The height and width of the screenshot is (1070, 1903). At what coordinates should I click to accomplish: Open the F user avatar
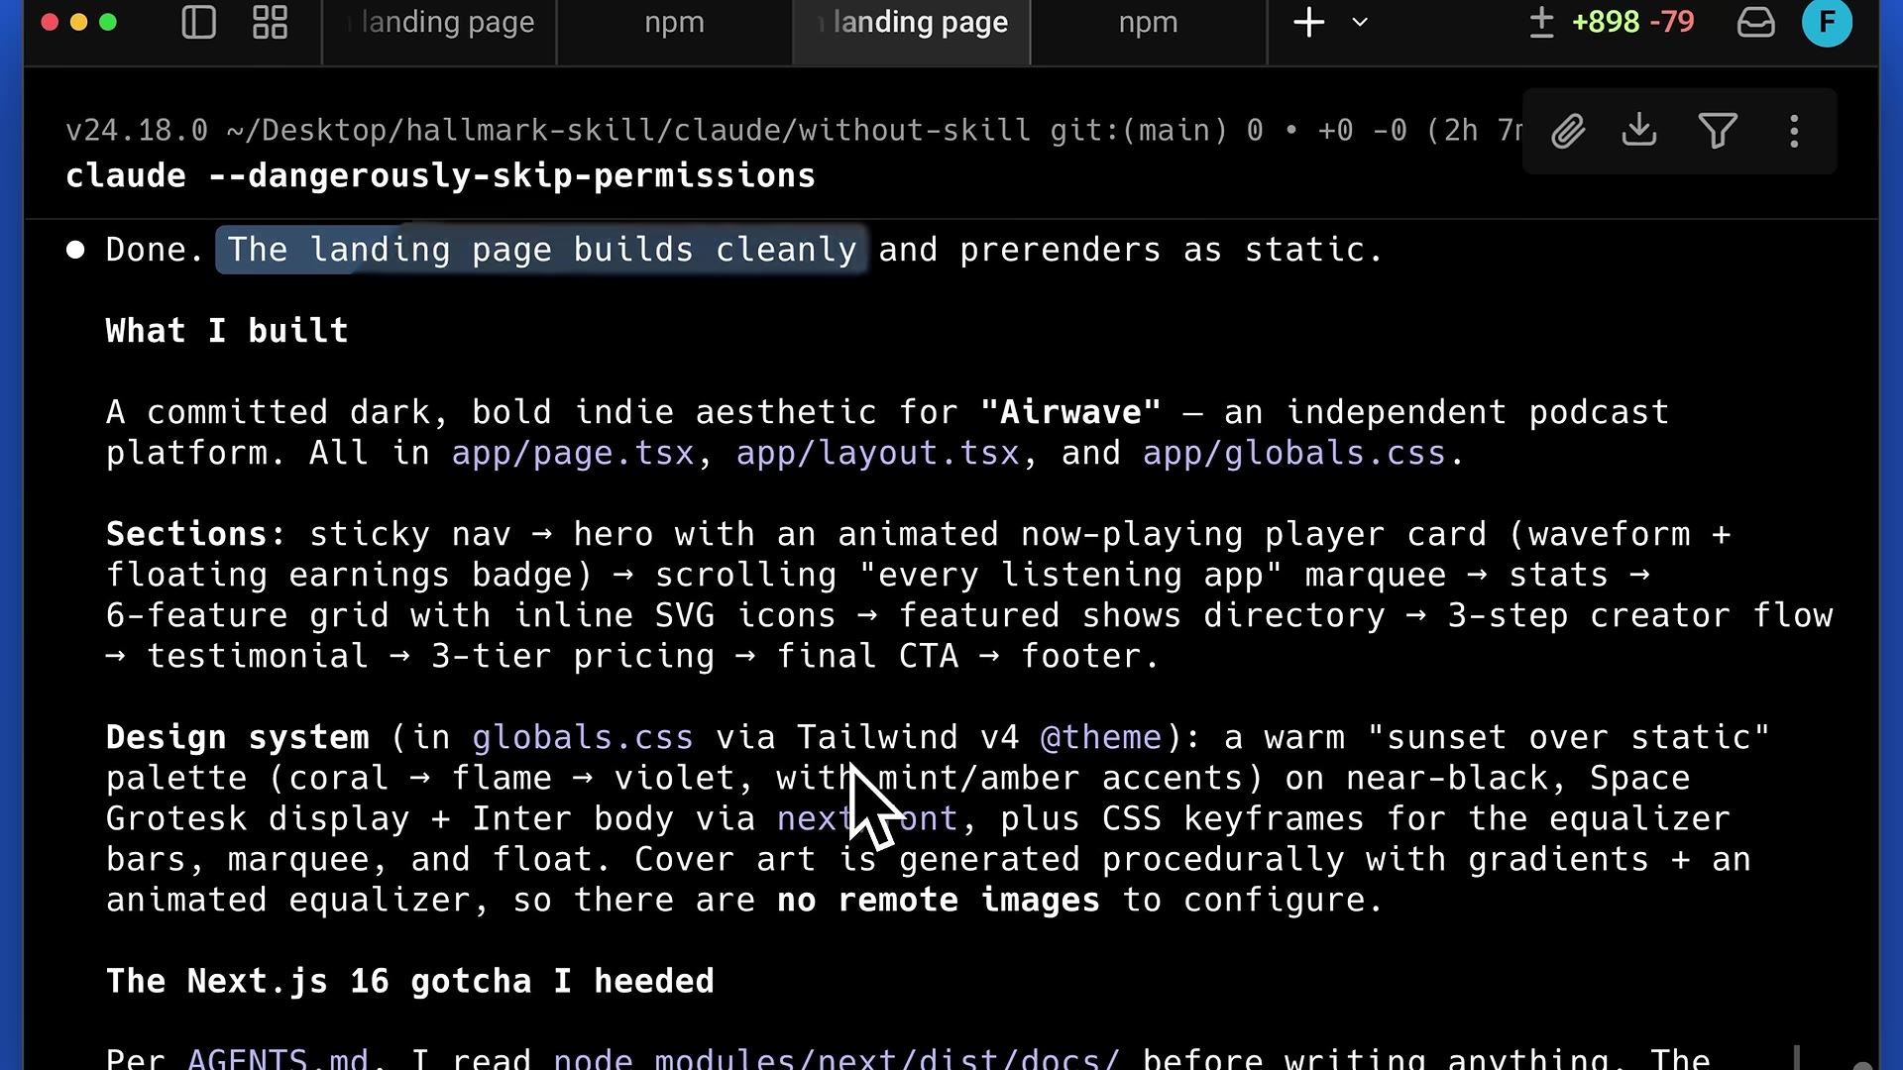pos(1827,22)
